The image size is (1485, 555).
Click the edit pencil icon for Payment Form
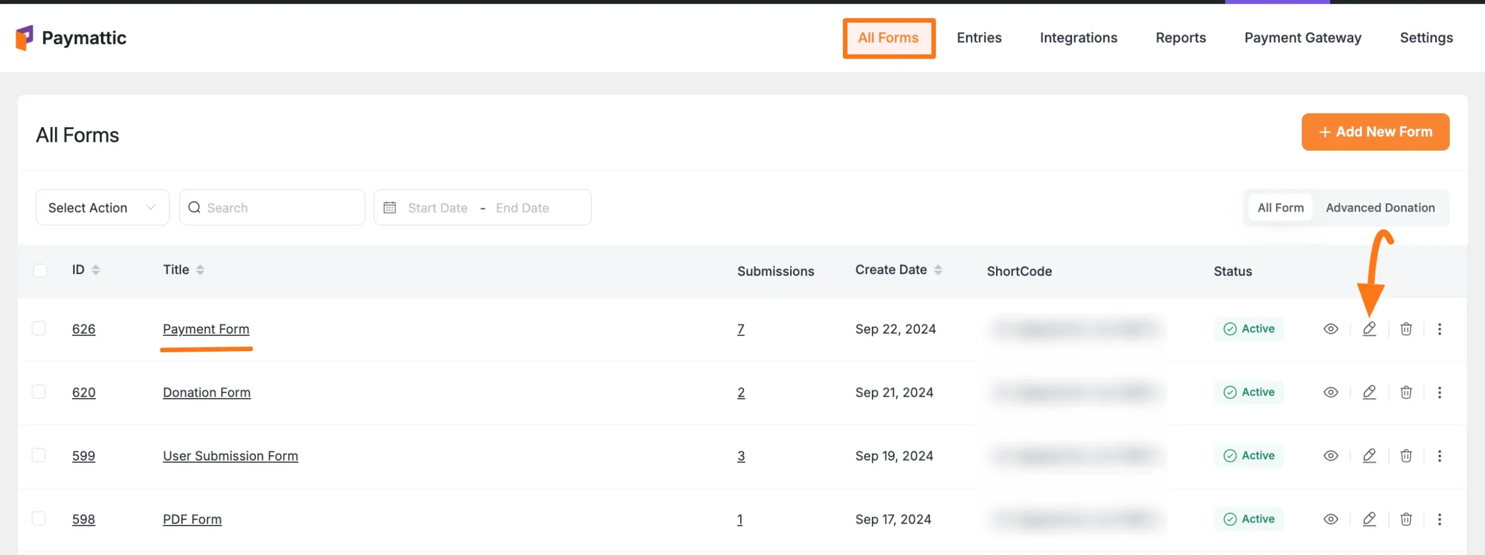pos(1369,329)
